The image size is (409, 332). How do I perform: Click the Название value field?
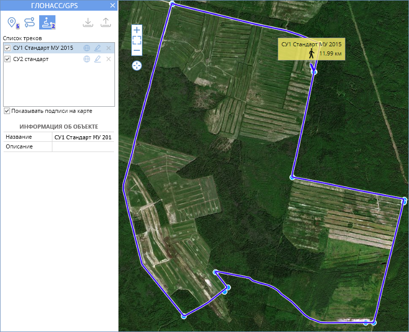pyautogui.click(x=83, y=137)
